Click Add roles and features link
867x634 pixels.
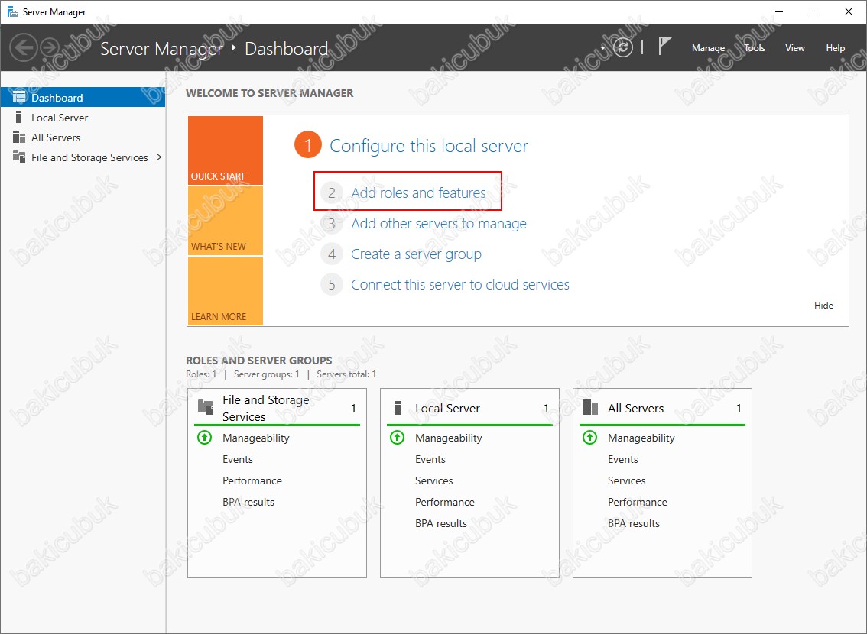418,192
